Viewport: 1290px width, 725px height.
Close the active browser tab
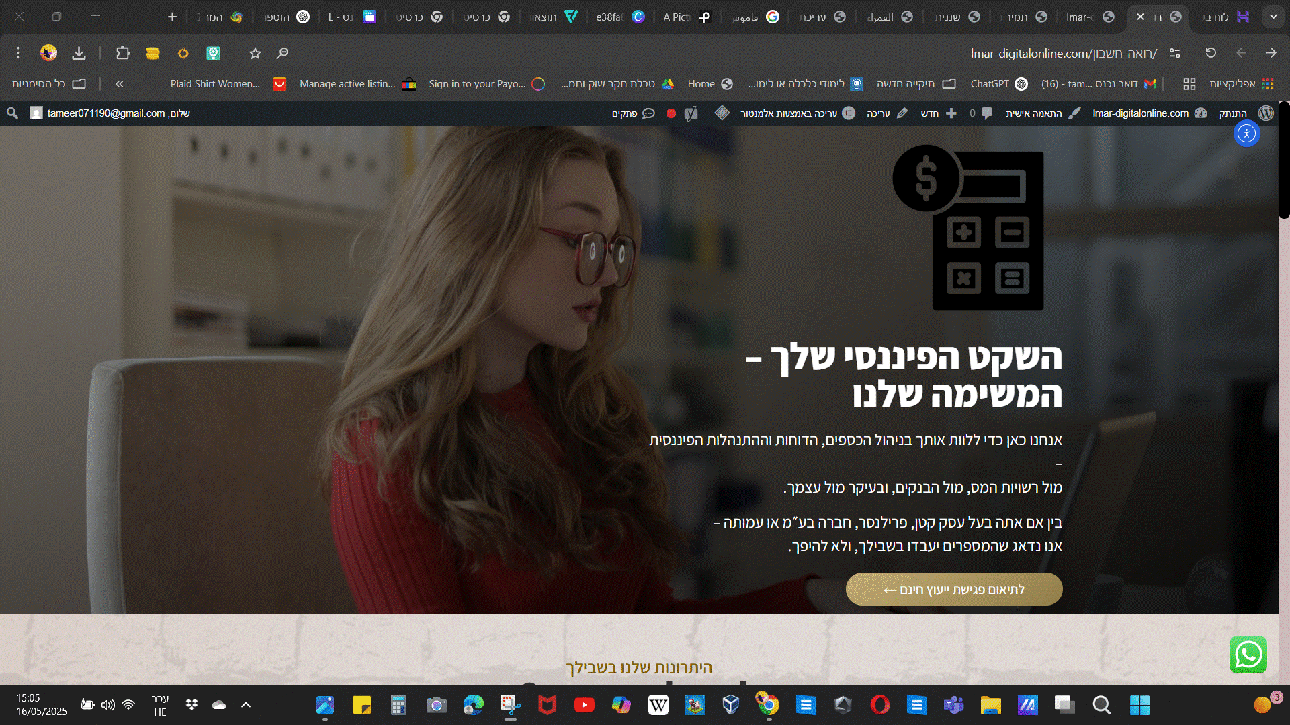click(1140, 17)
